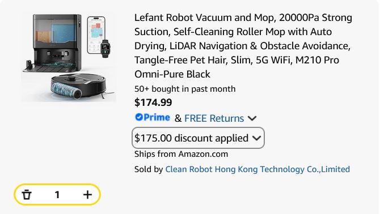Click the quantity value 1 in stepper
This screenshot has height=214, width=380.
coord(57,195)
